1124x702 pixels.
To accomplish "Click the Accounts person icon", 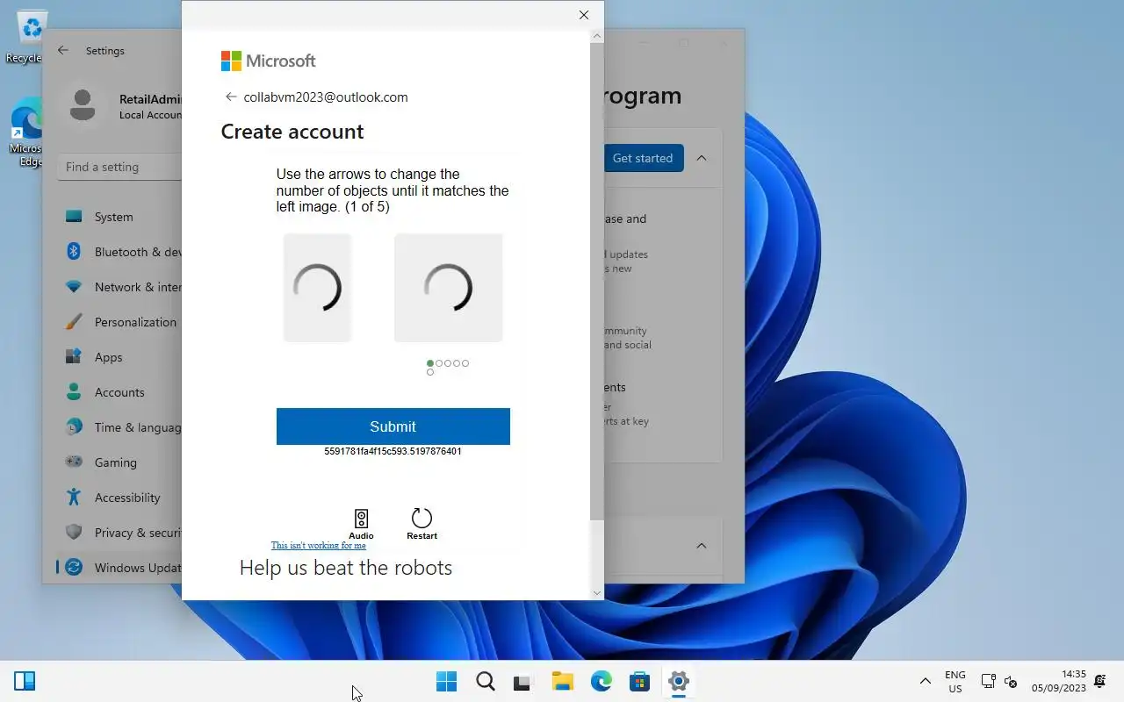I will (x=74, y=392).
